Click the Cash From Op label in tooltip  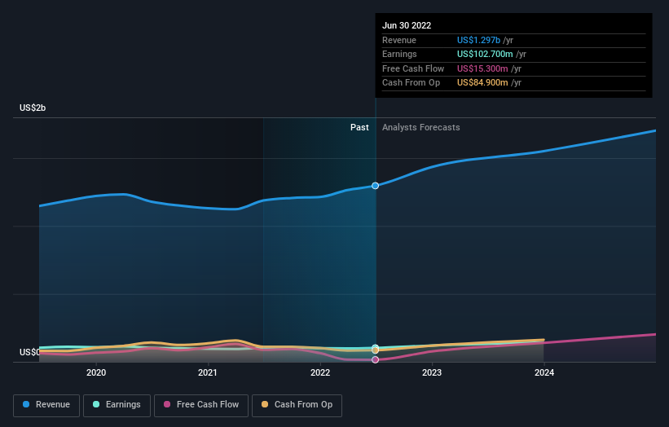click(x=411, y=83)
